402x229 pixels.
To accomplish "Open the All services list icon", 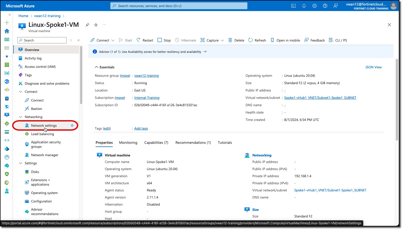I will [7, 48].
